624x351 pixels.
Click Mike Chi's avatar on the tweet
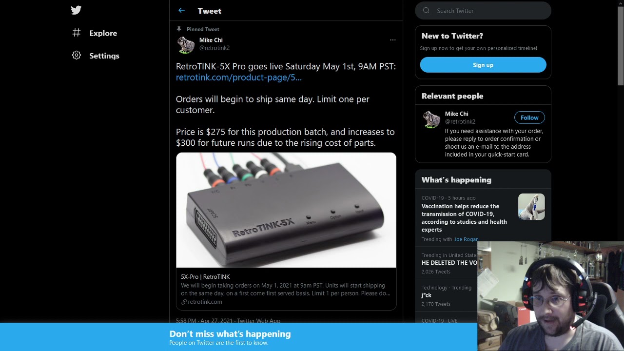coord(186,44)
